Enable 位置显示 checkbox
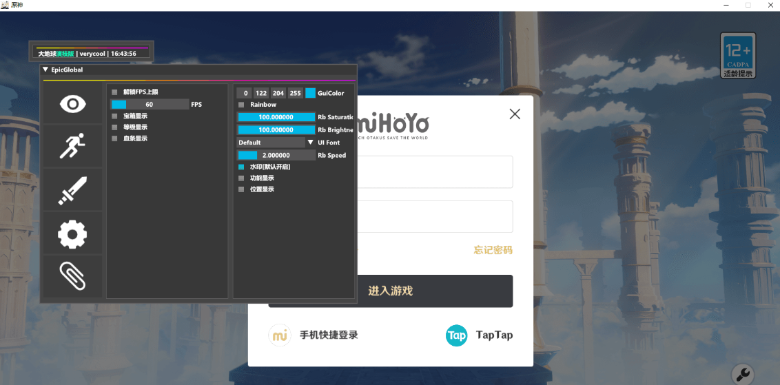Screen dimensions: 780x385 (x=241, y=189)
